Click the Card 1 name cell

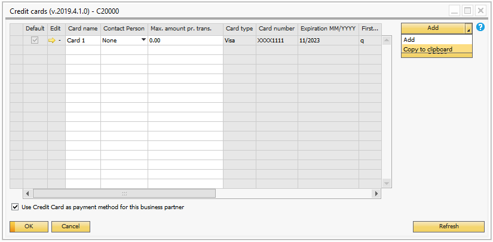click(83, 41)
